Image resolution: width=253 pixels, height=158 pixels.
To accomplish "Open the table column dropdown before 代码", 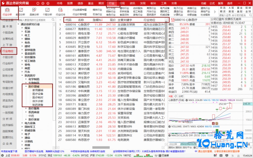I will pyautogui.click(x=60, y=20).
